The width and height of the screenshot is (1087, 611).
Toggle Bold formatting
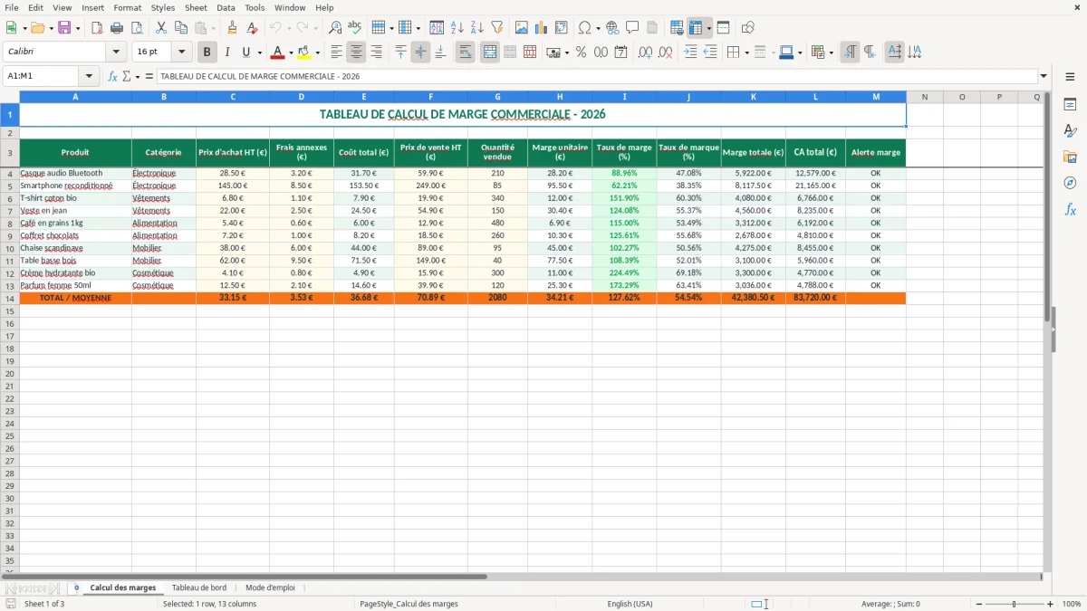tap(207, 53)
